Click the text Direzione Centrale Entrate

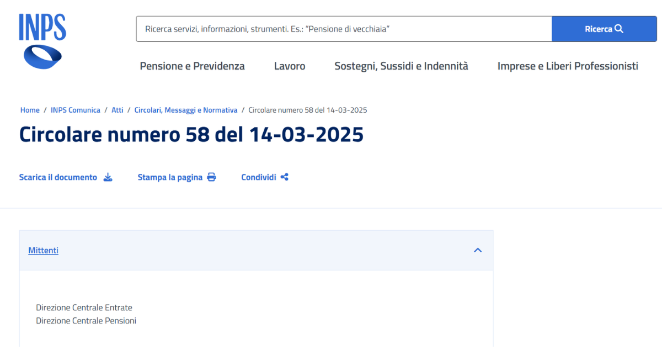pos(84,307)
